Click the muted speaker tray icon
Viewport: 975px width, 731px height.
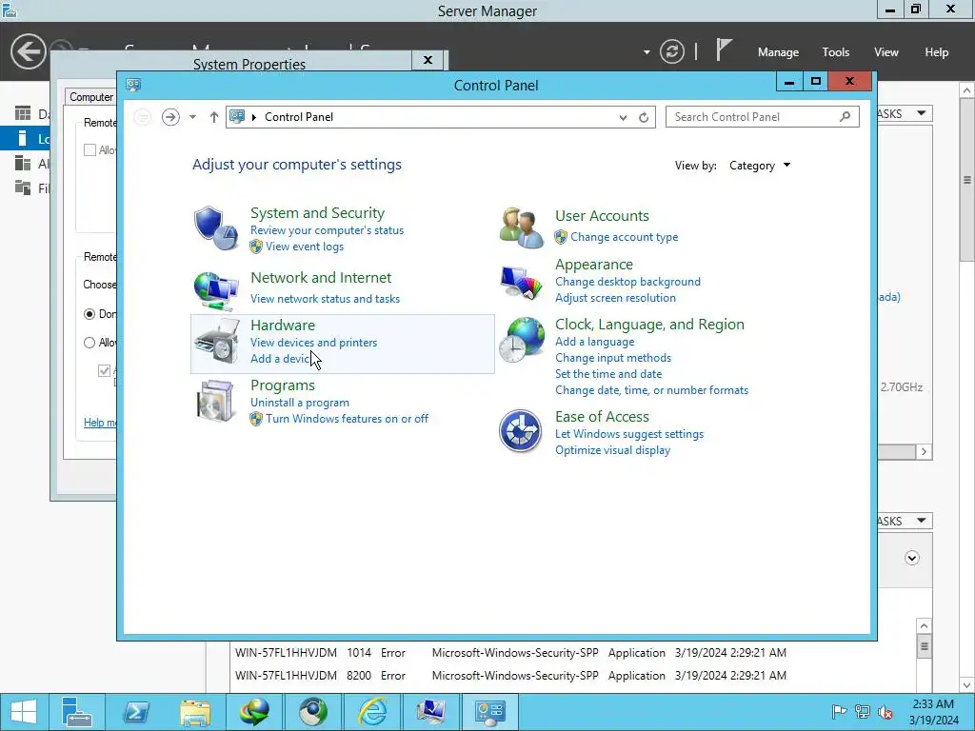885,712
